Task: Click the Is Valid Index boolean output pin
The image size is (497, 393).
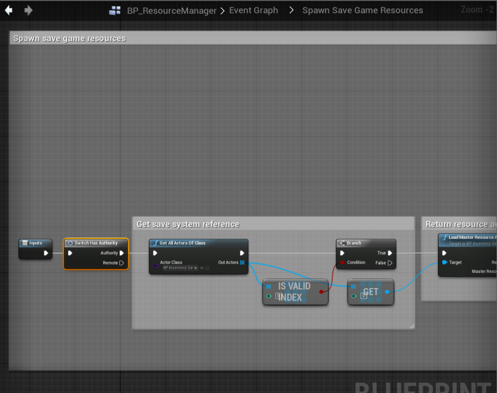Action: click(321, 292)
